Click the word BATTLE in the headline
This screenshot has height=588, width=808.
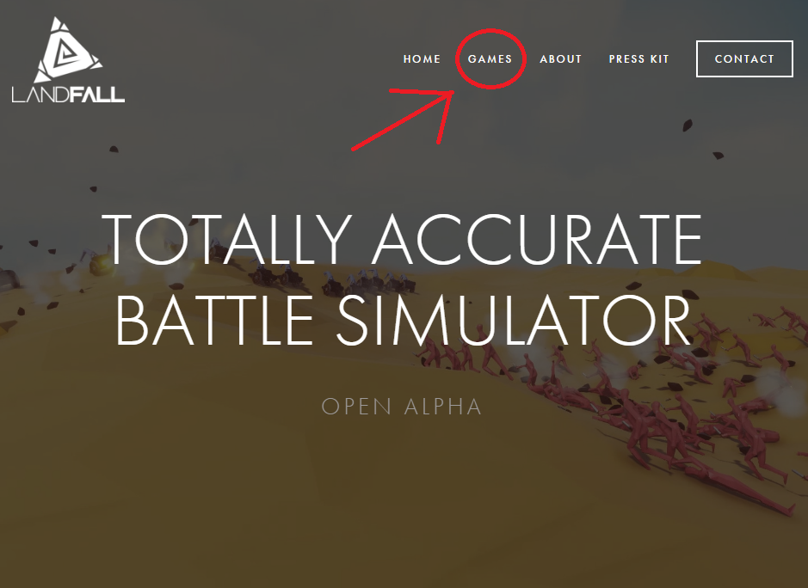(215, 320)
